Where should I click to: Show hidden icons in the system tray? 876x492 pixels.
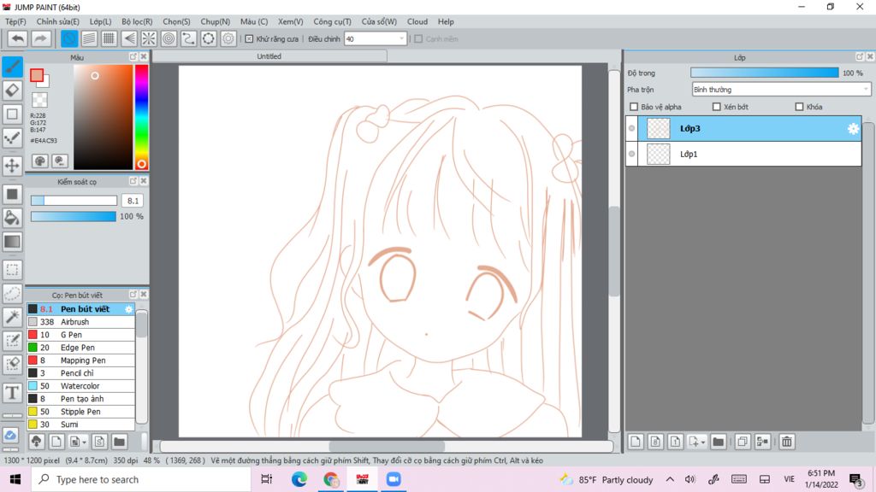(x=670, y=479)
